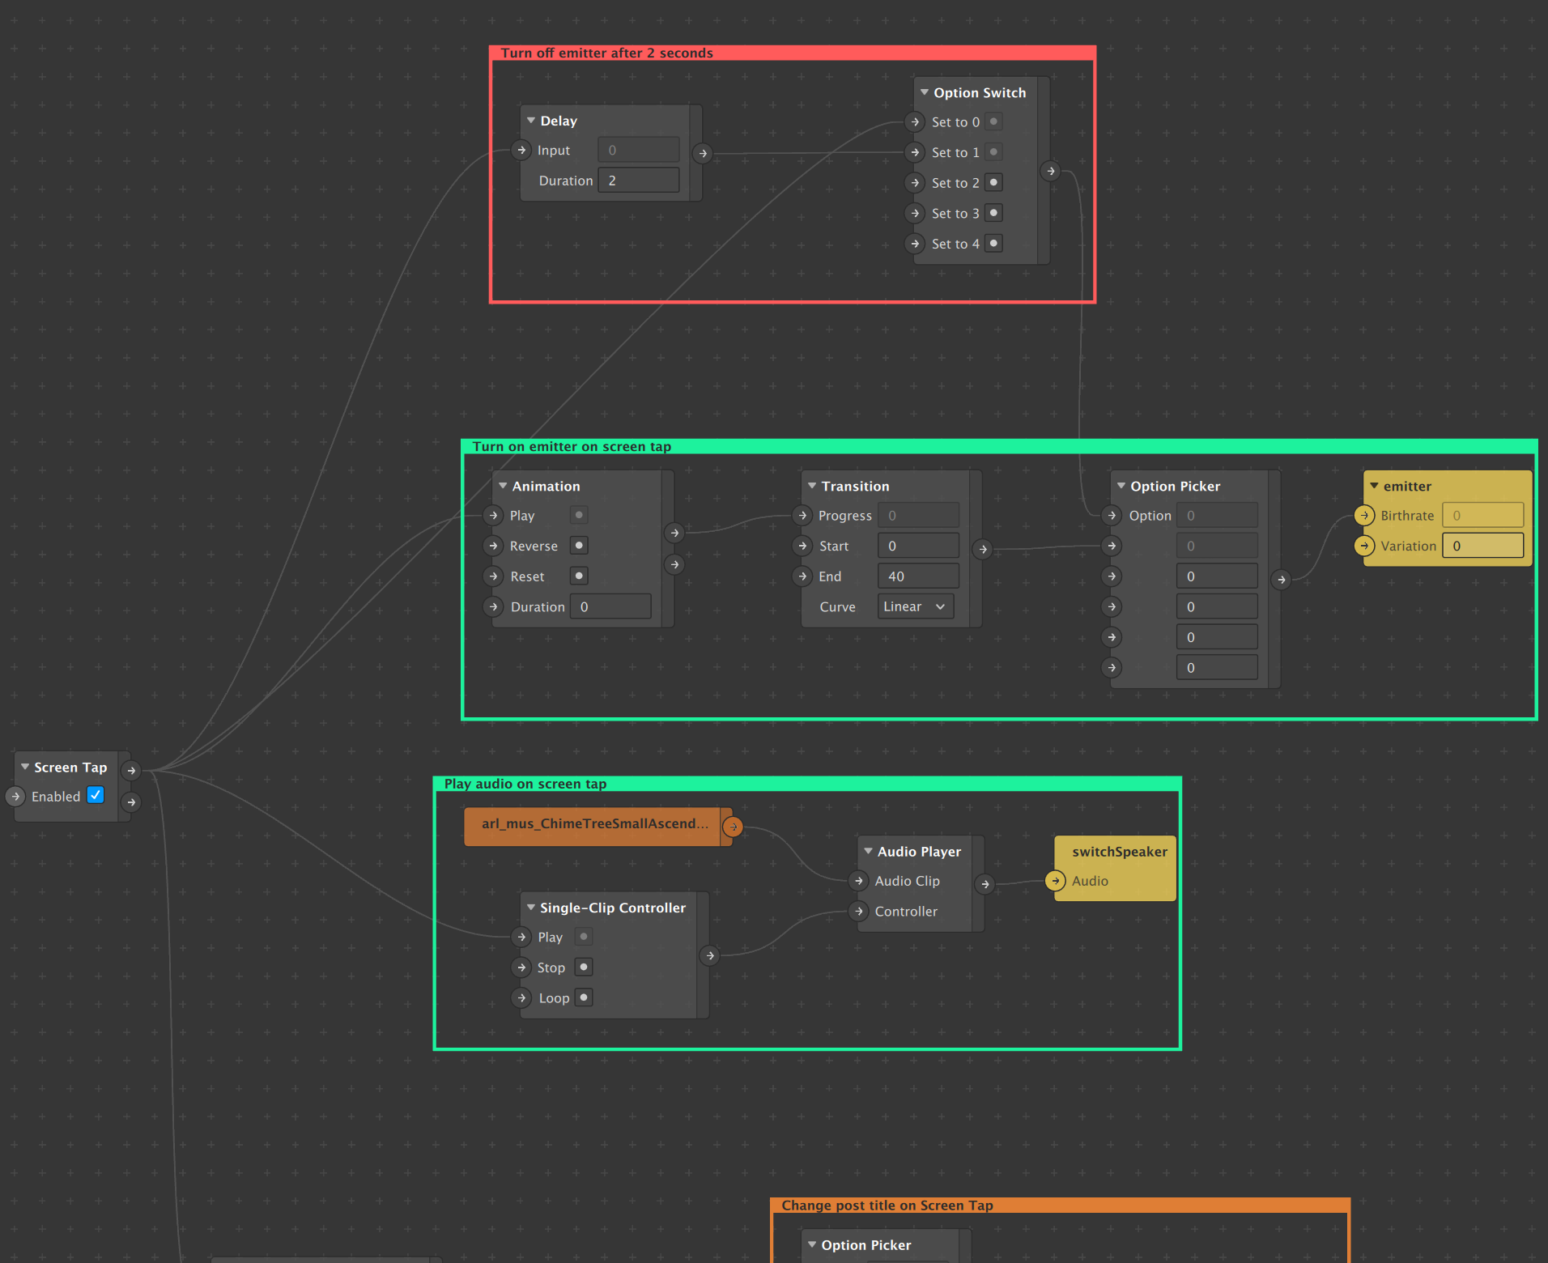The width and height of the screenshot is (1548, 1263).
Task: Collapse the Delay node
Action: 531,121
